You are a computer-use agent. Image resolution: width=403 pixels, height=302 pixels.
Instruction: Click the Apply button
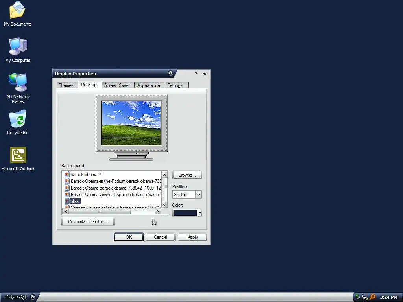(192, 237)
